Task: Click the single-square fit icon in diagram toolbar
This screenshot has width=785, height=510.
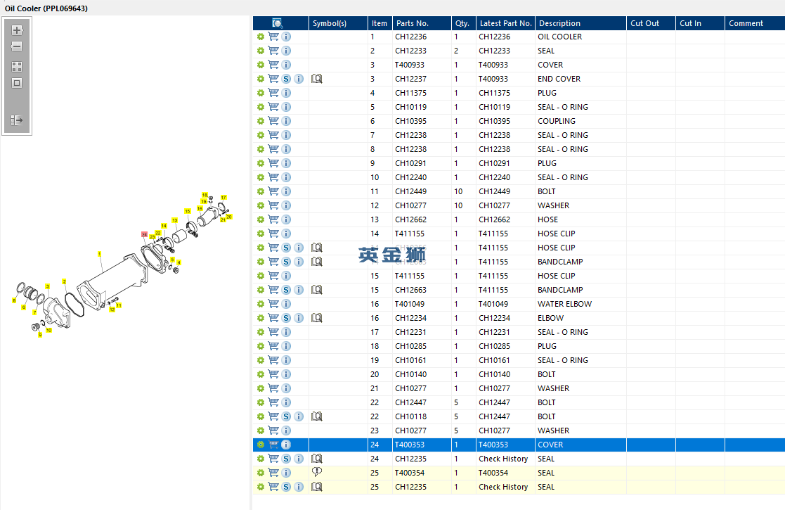Action: click(17, 83)
